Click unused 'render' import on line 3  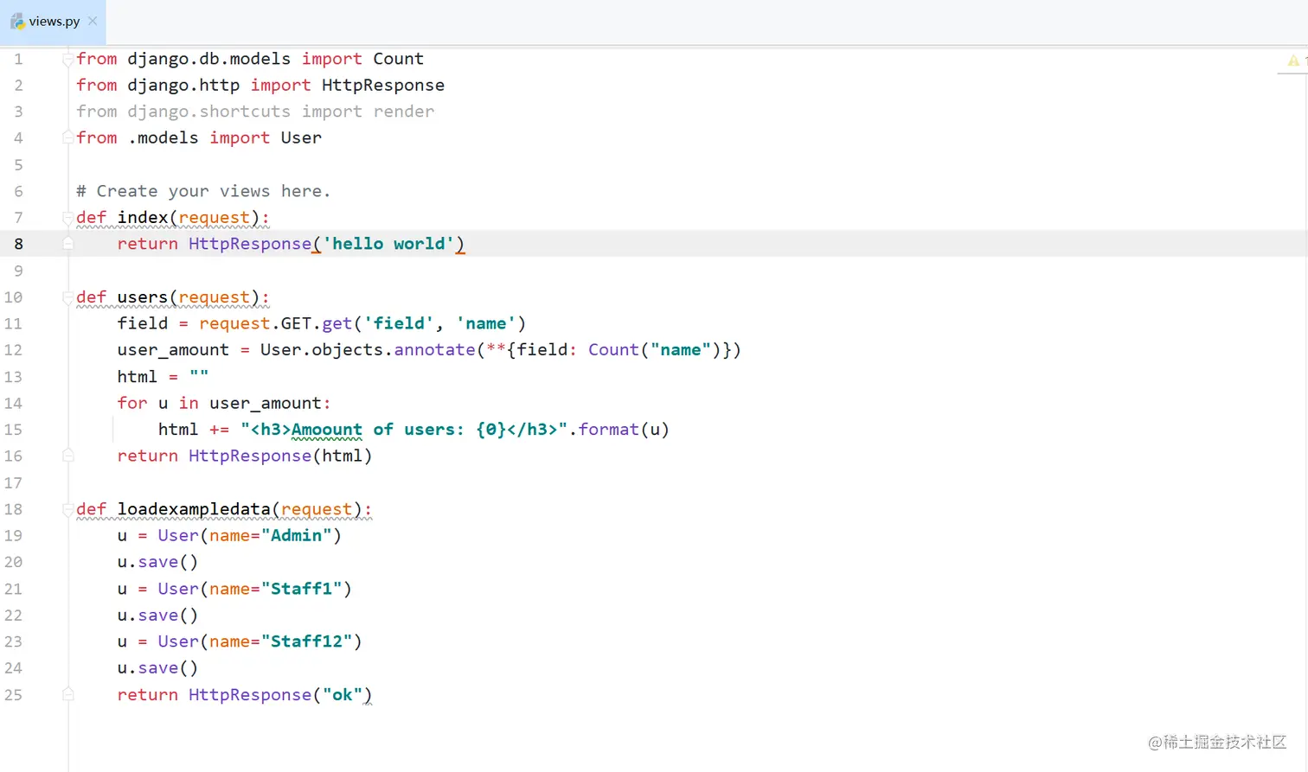404,112
